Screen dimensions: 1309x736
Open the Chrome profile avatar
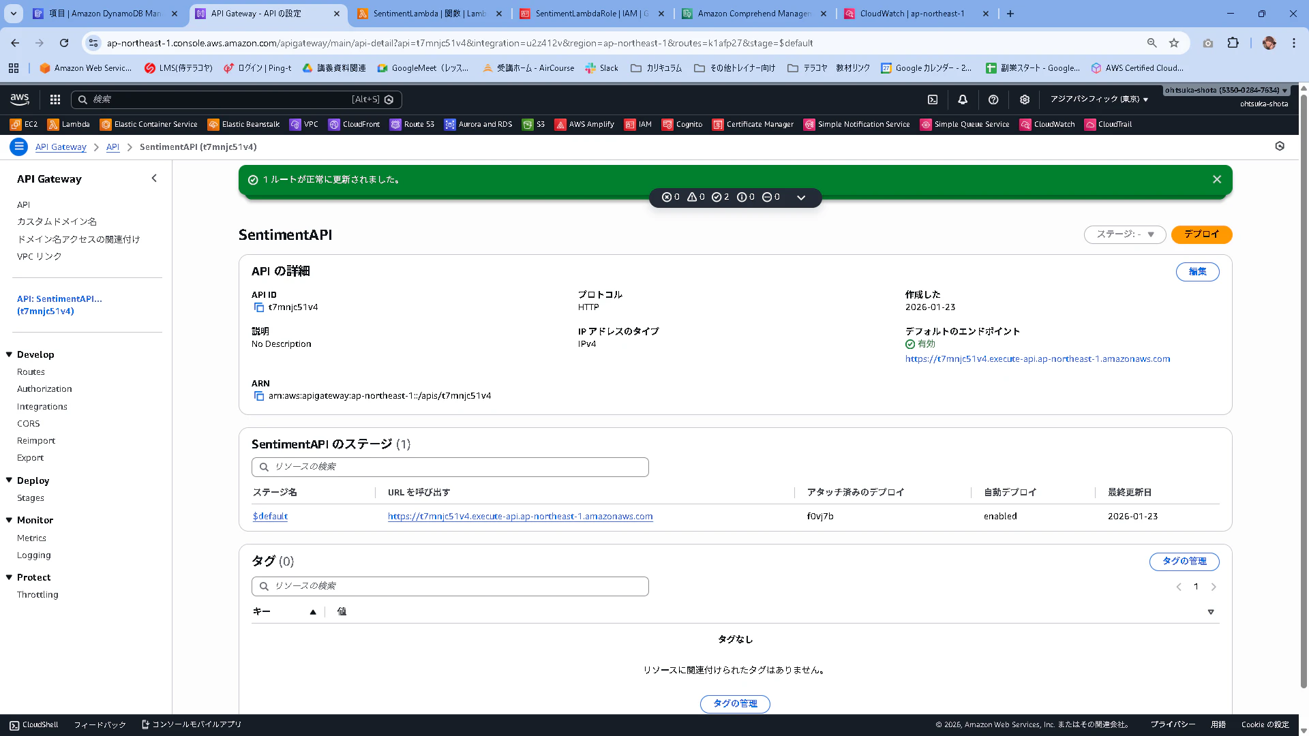click(x=1269, y=43)
